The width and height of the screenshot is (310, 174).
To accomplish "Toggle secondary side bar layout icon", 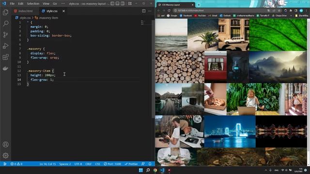I will (123, 3).
